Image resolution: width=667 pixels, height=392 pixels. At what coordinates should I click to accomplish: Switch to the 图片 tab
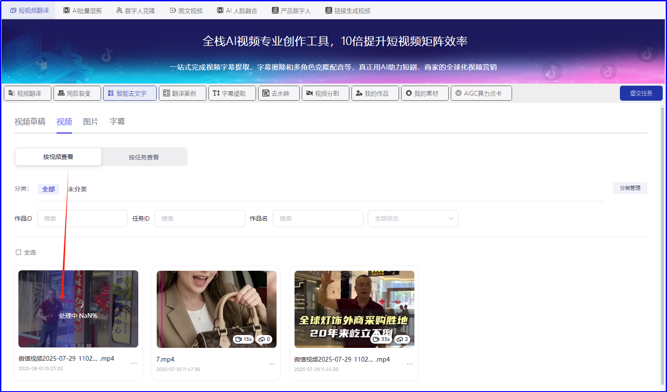coord(90,122)
